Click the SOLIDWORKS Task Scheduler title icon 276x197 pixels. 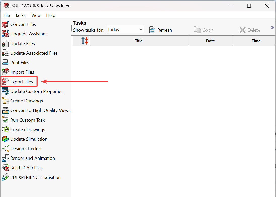pyautogui.click(x=6, y=6)
